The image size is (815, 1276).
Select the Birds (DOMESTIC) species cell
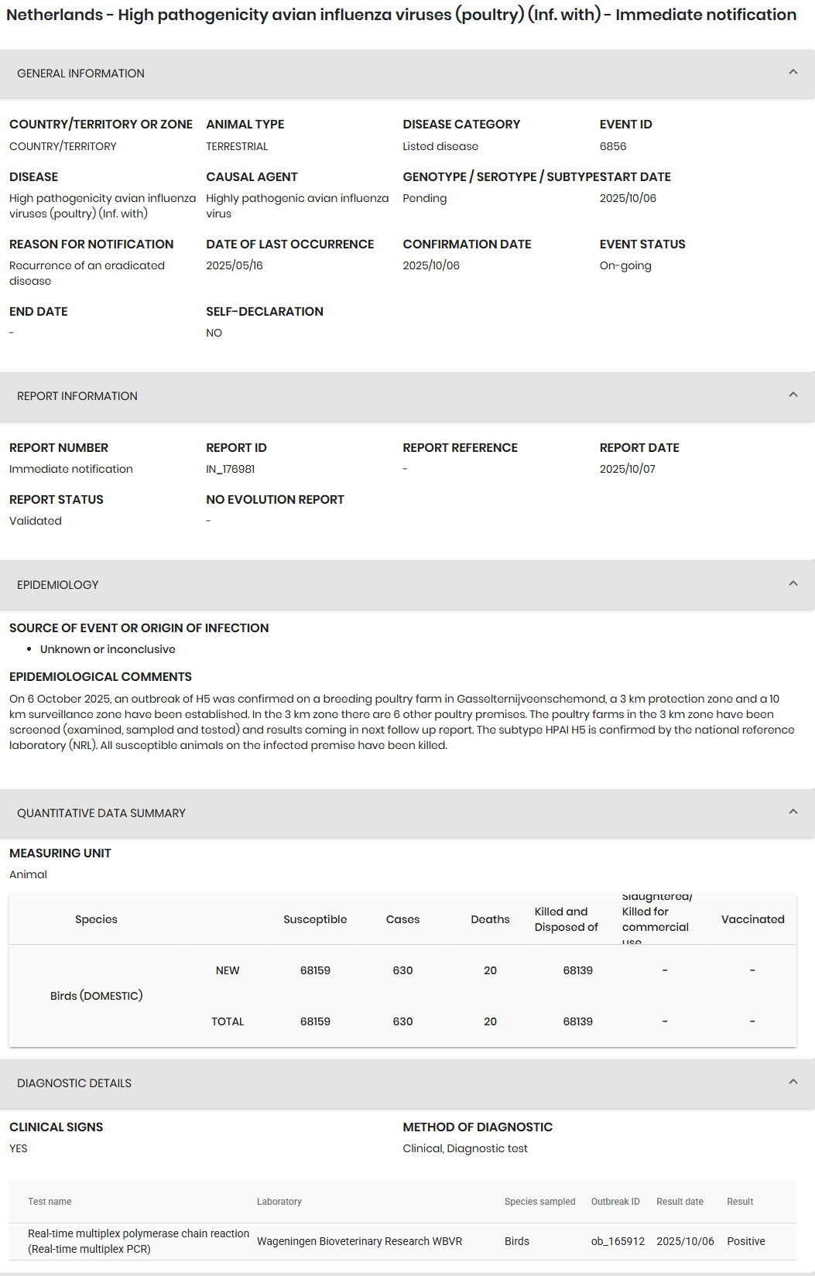click(x=96, y=996)
